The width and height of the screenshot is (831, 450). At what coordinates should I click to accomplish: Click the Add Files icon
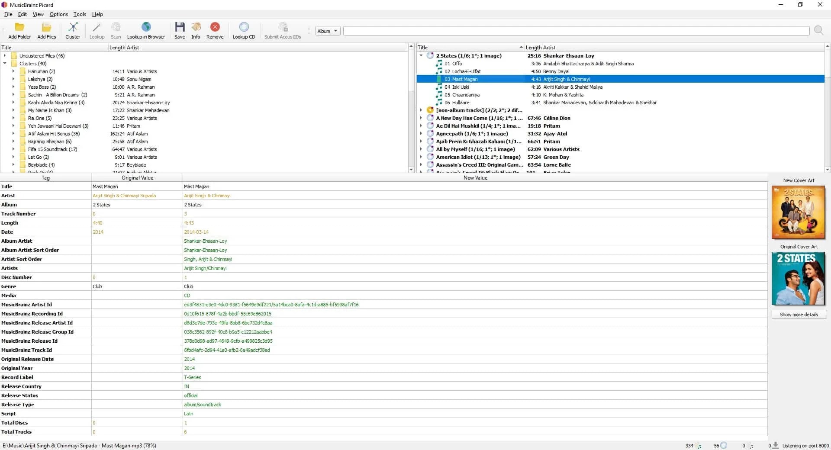tap(46, 30)
